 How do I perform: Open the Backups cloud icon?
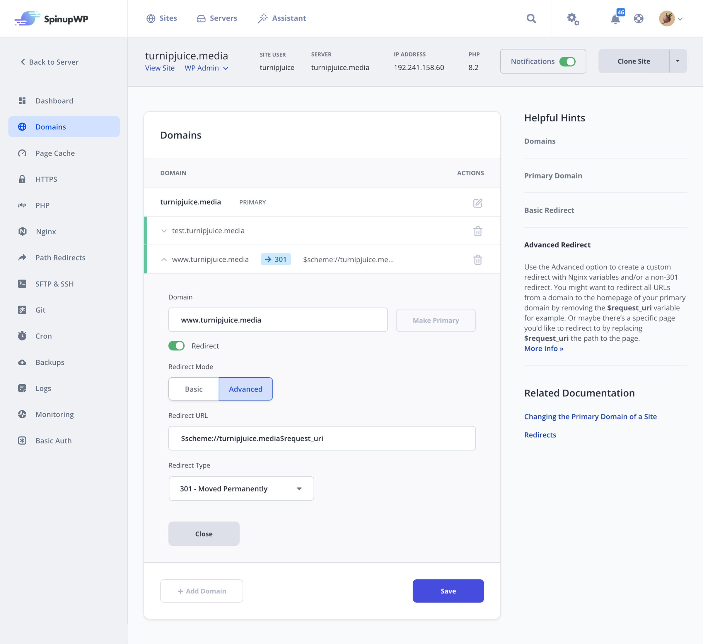click(22, 362)
